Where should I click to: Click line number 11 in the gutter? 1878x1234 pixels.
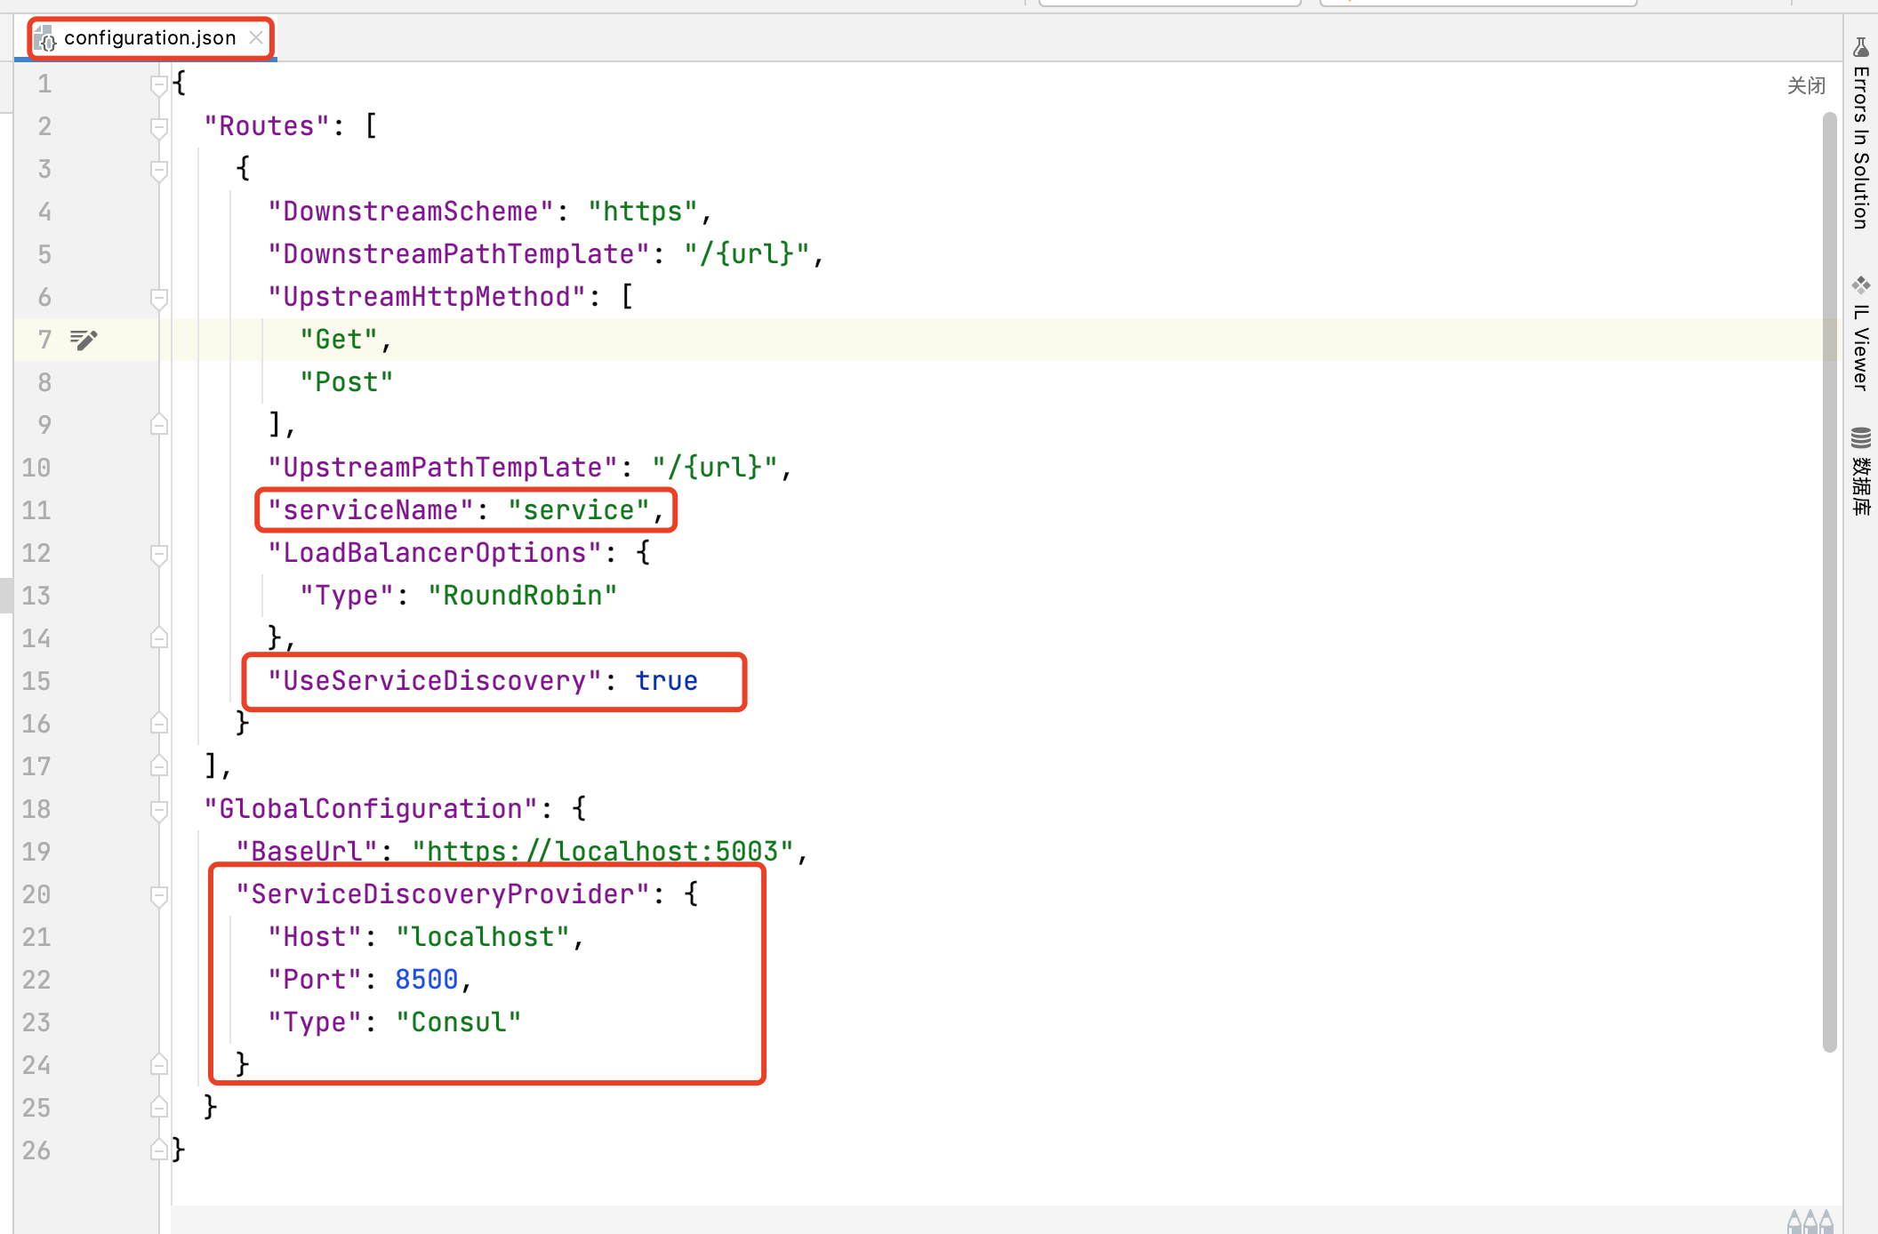click(36, 510)
